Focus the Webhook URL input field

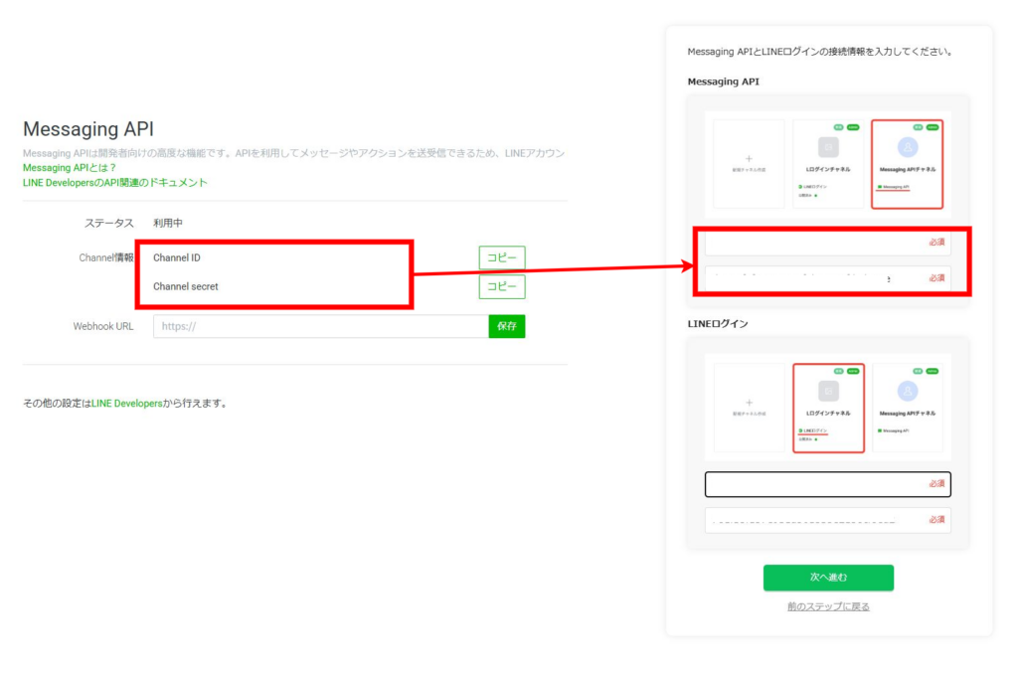pos(320,326)
